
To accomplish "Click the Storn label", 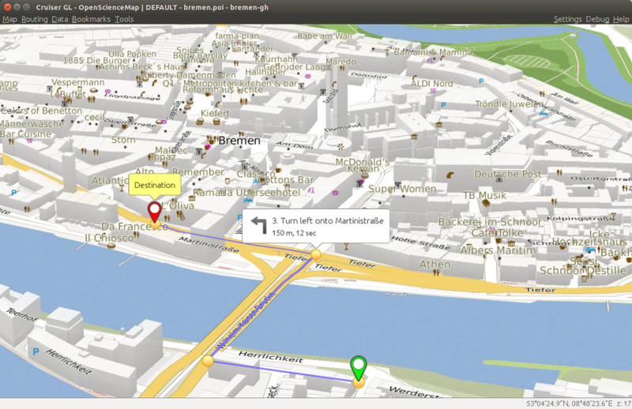I will [x=123, y=140].
